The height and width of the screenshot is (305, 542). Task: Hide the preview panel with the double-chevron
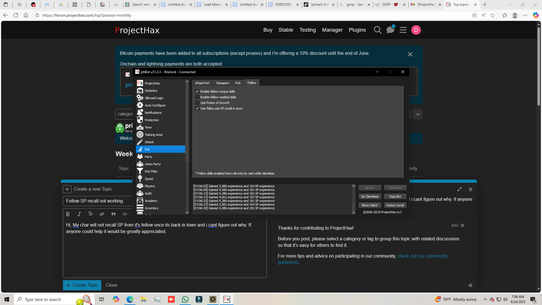tap(471, 285)
